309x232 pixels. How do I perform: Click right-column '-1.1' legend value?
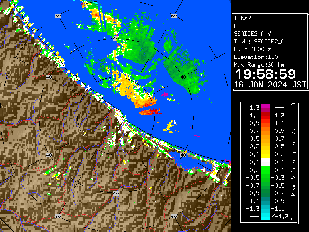pyautogui.click(x=278, y=209)
